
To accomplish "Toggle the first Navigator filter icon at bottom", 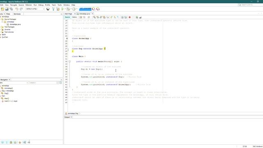I will pos(2,142).
